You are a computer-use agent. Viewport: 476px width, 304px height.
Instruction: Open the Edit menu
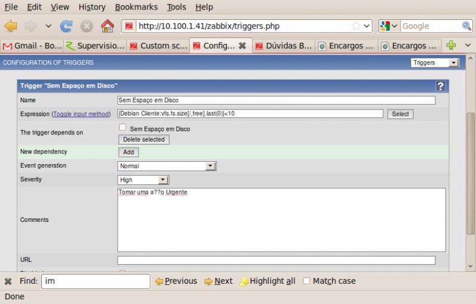pos(35,7)
